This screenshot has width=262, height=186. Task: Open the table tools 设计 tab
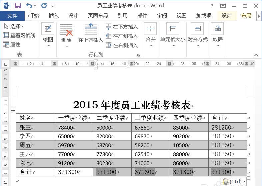point(227,16)
